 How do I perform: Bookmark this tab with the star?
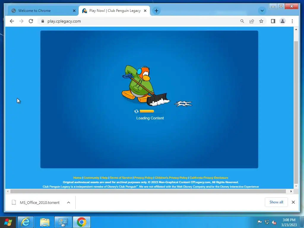[261, 21]
